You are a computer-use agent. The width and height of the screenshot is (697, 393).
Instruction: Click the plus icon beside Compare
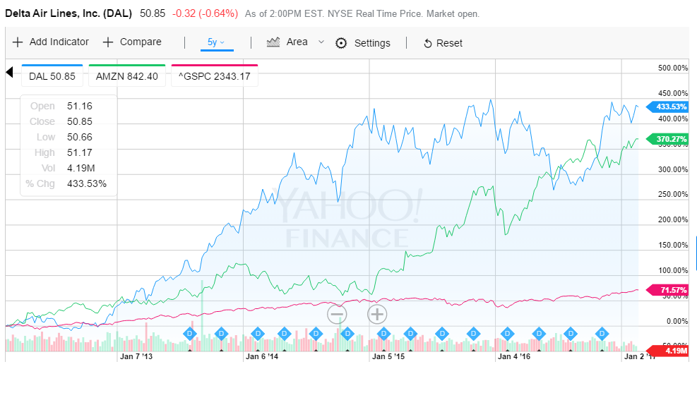tap(108, 42)
